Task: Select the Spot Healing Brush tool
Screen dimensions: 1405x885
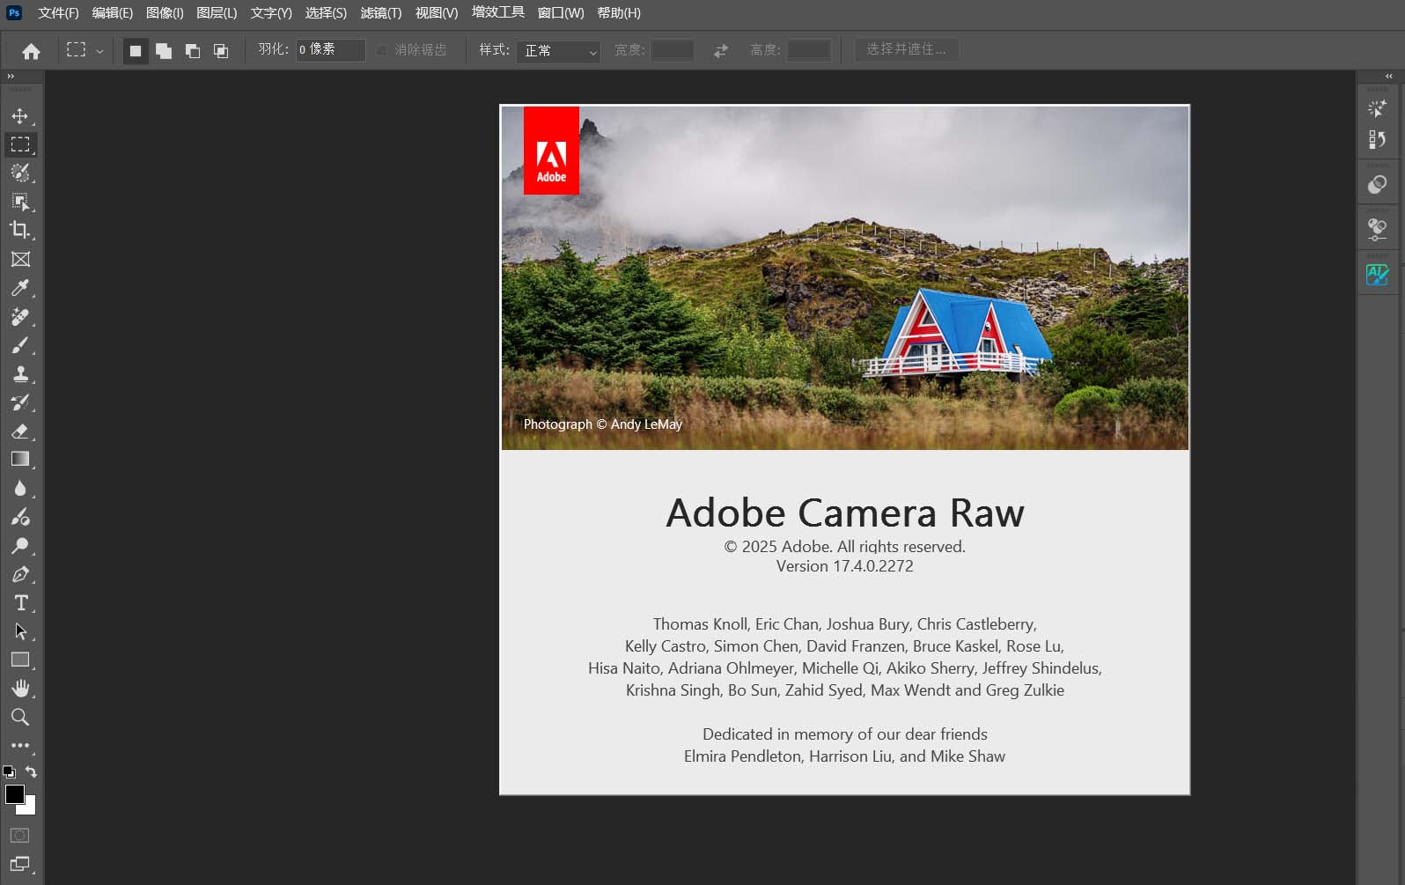Action: (20, 316)
